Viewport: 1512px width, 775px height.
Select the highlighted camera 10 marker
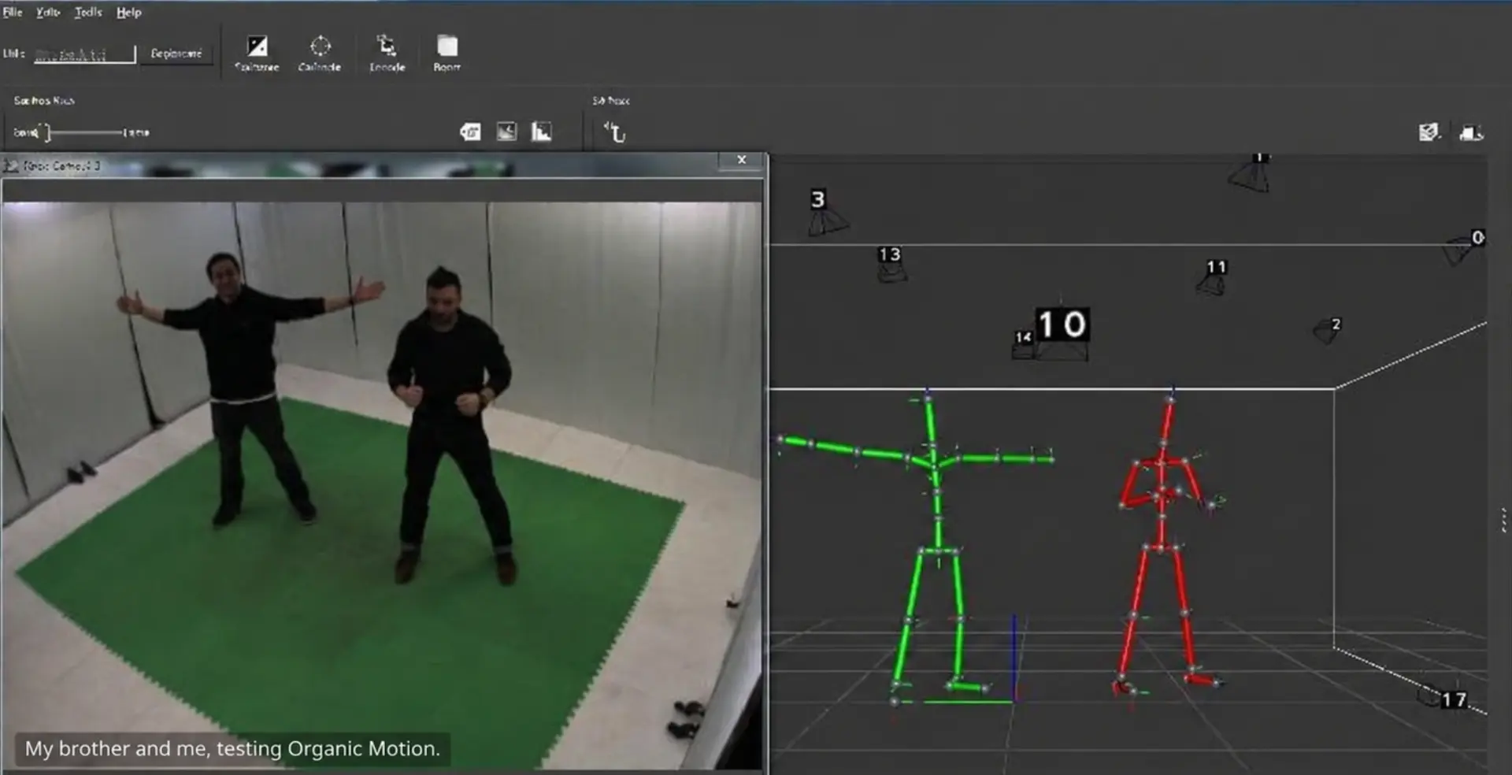click(x=1062, y=324)
